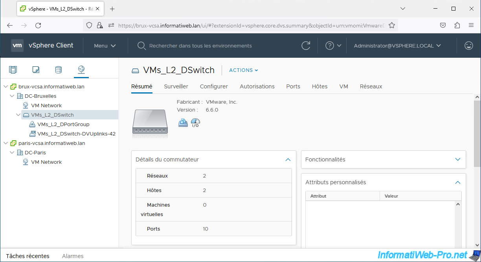Click the vSphere global search field
This screenshot has width=481, height=262.
pyautogui.click(x=200, y=46)
